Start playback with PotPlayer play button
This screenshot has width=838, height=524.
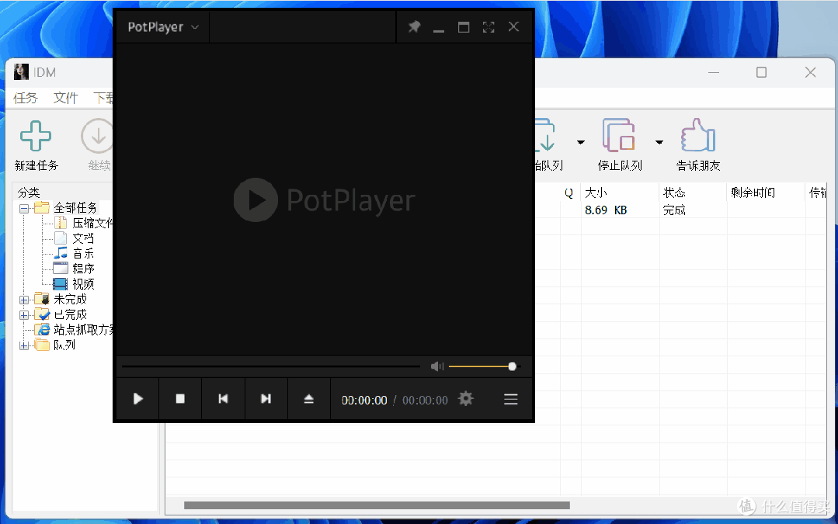138,399
